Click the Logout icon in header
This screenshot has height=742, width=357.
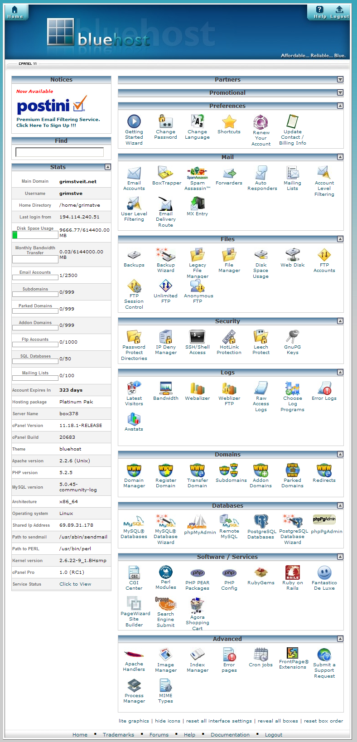(339, 12)
